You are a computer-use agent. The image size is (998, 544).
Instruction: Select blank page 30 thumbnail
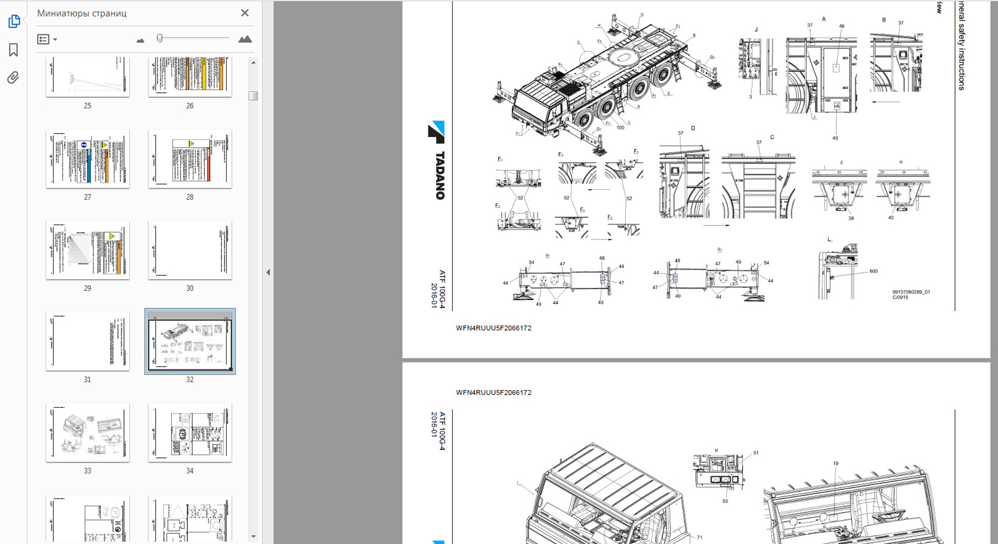click(190, 250)
